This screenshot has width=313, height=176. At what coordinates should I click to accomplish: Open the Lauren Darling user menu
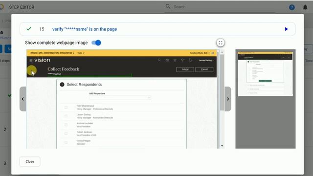coord(206,60)
